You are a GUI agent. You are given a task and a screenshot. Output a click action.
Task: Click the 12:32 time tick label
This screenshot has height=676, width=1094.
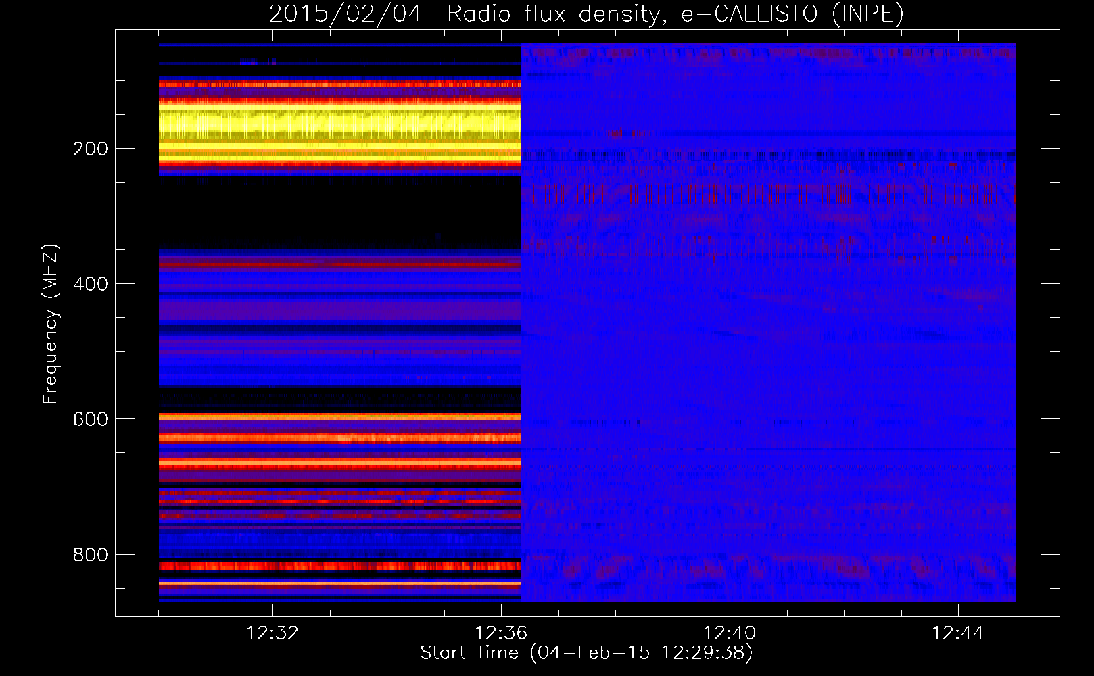(272, 633)
